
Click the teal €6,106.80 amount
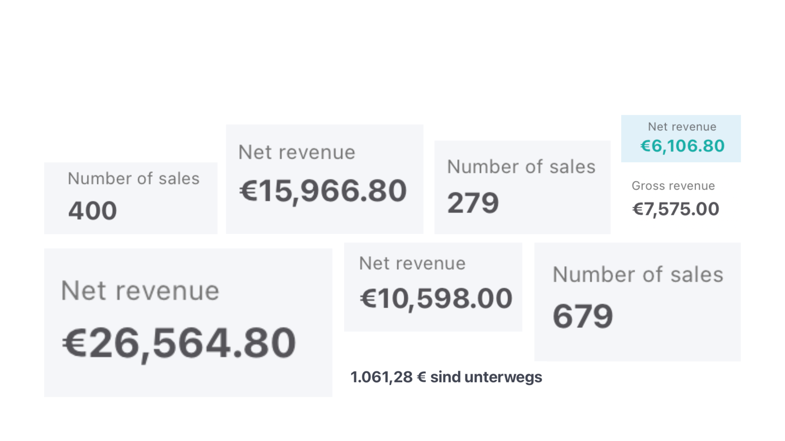click(x=682, y=146)
